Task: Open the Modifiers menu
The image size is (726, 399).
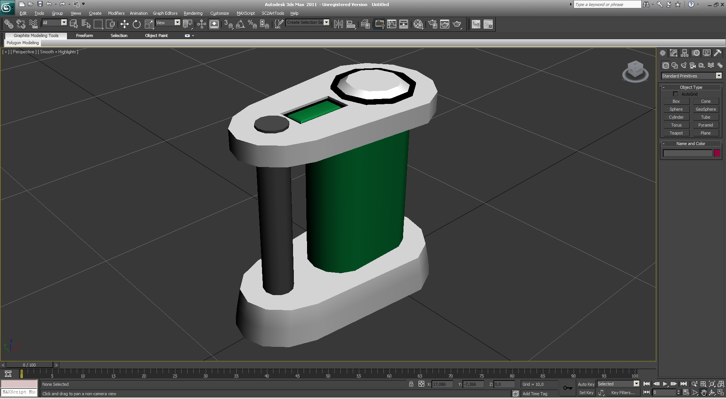Action: [116, 13]
